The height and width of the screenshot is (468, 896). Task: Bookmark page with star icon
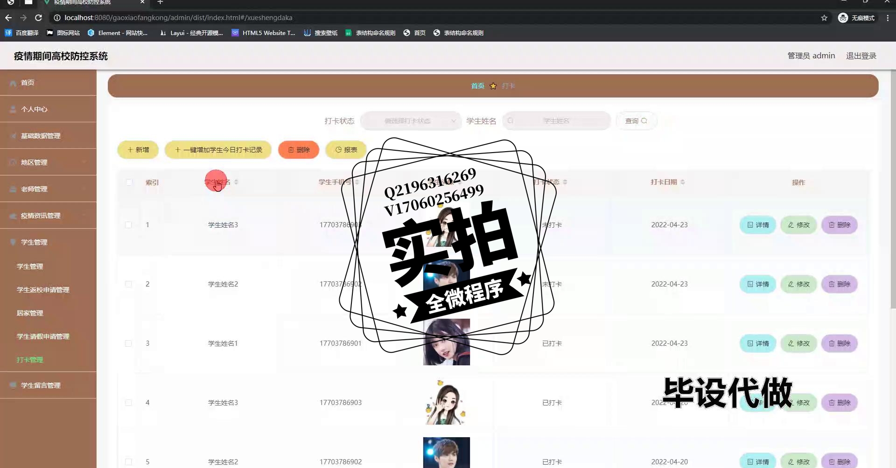[x=824, y=18]
